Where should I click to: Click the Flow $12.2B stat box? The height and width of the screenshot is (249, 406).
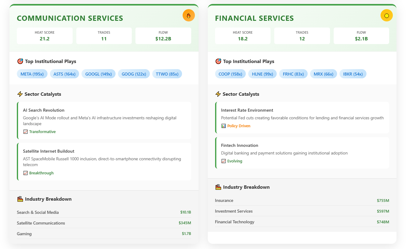click(x=163, y=36)
